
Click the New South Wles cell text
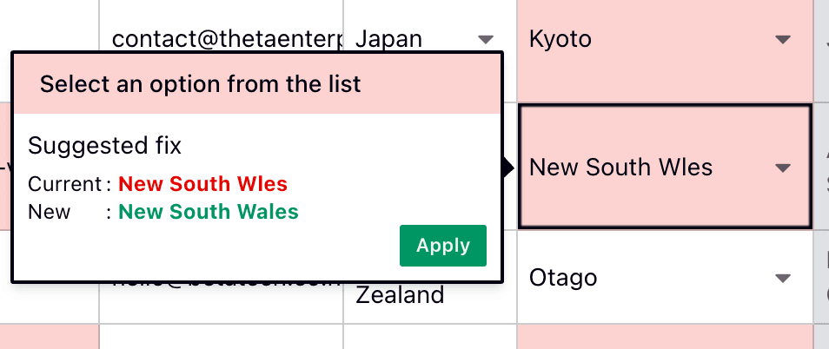click(x=620, y=168)
